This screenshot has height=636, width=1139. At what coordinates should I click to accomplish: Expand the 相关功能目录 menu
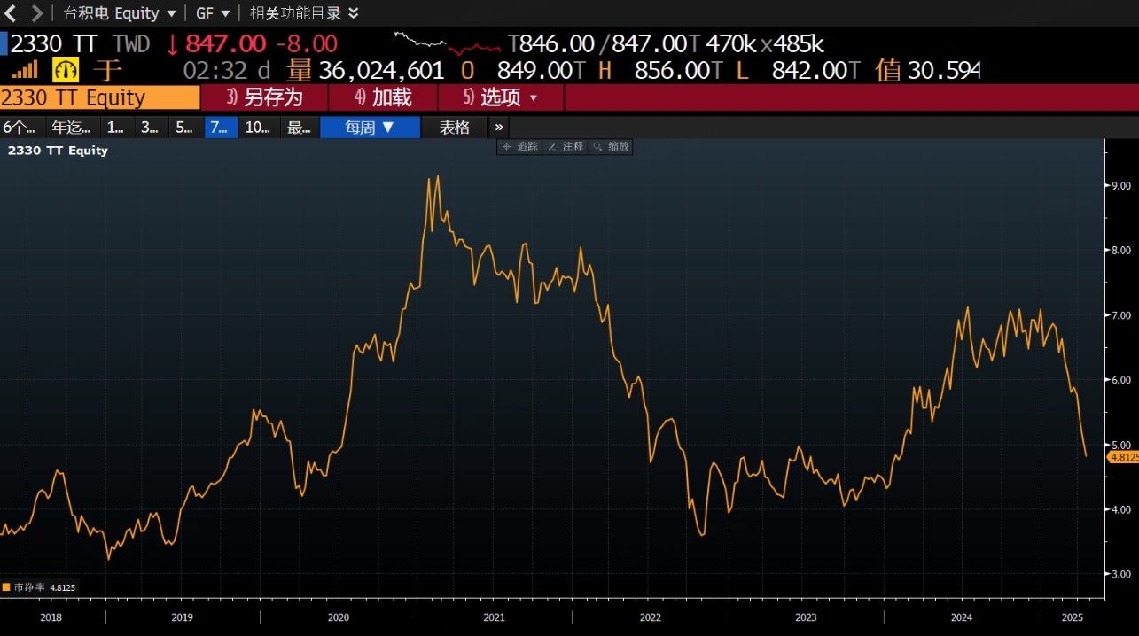(305, 13)
